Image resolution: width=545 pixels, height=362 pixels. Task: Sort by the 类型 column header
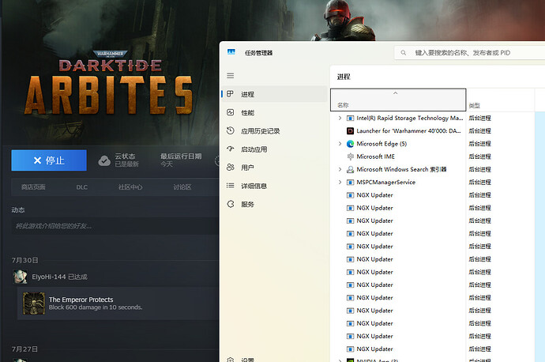pos(500,100)
